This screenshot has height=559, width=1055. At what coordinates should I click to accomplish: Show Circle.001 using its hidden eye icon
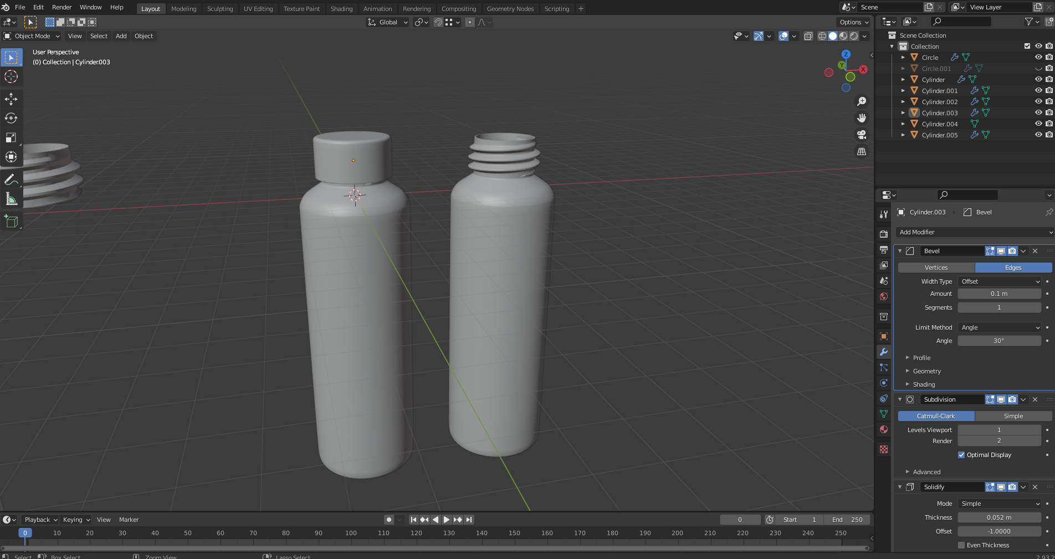click(1038, 68)
